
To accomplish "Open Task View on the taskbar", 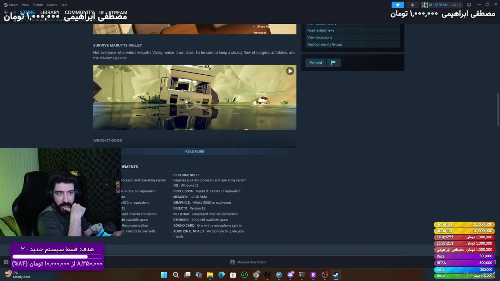I will click(187, 275).
